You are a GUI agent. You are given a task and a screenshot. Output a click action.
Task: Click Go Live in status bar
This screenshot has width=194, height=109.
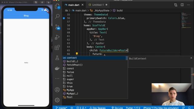point(117,108)
